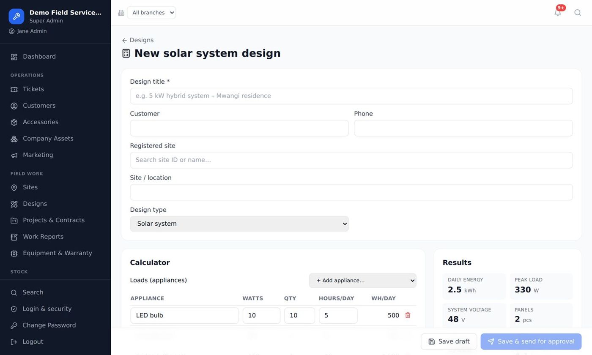Screen dimensions: 592x355
Task: Open the Design type Solar system dropdown
Action: (x=239, y=224)
